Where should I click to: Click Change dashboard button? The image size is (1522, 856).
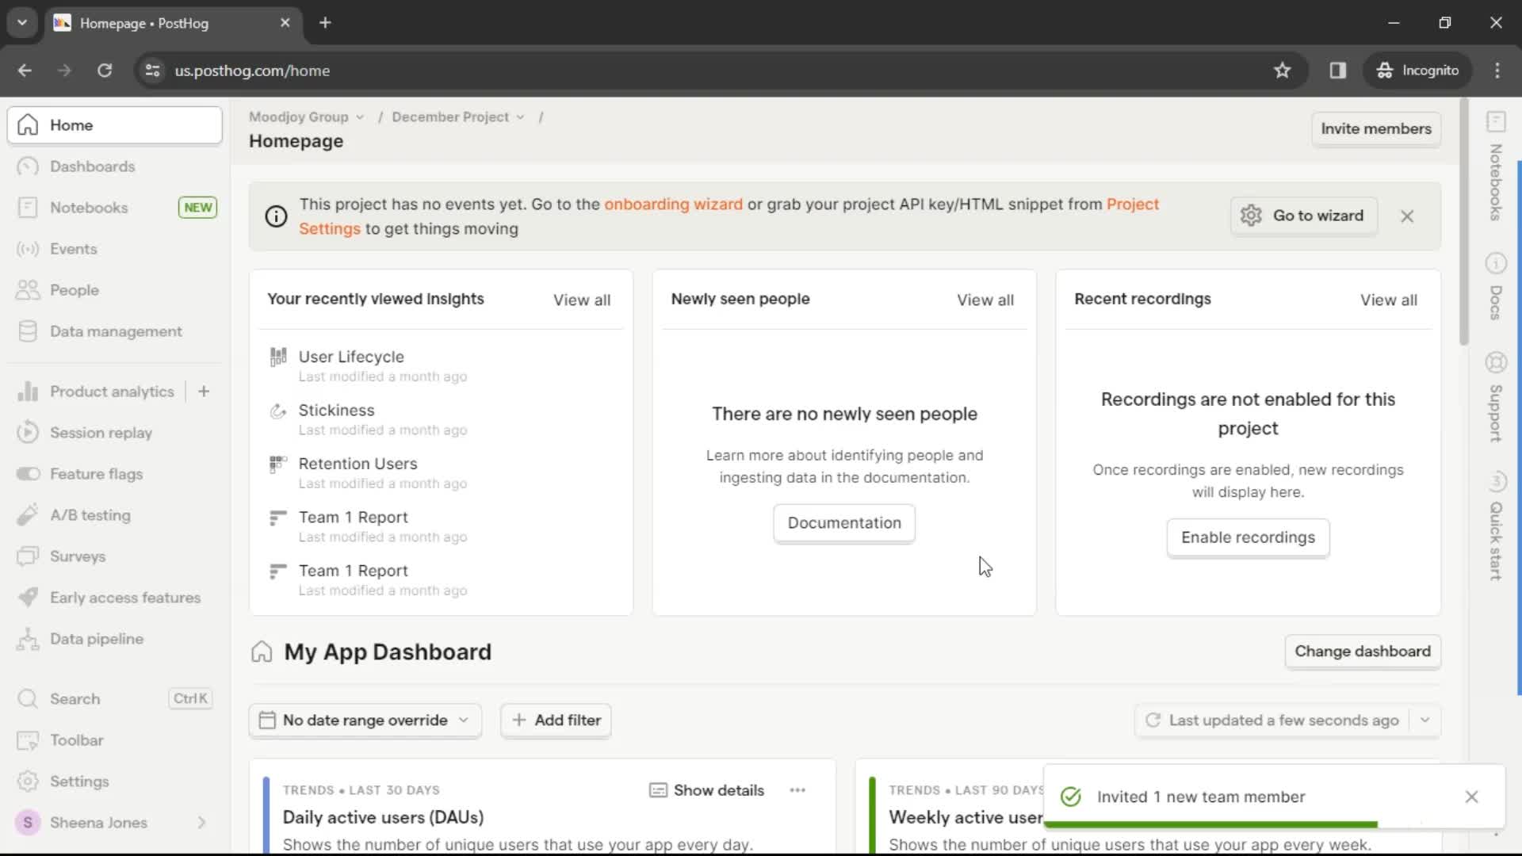click(1363, 652)
